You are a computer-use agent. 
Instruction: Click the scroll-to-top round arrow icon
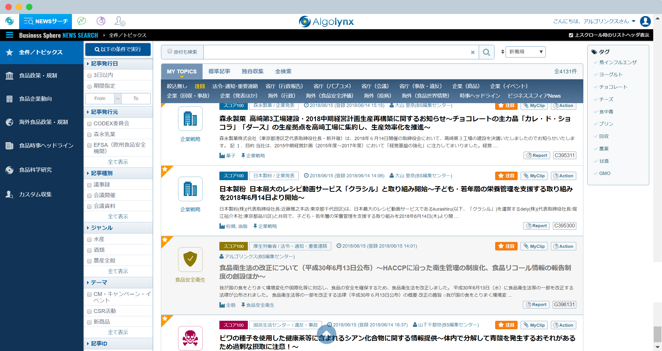click(x=326, y=334)
